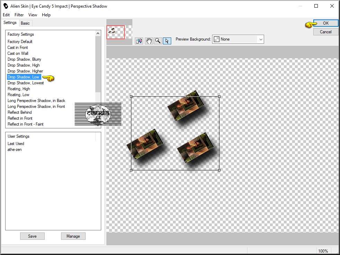The height and width of the screenshot is (255, 340).
Task: Switch to the Settings tab
Action: pyautogui.click(x=10, y=23)
